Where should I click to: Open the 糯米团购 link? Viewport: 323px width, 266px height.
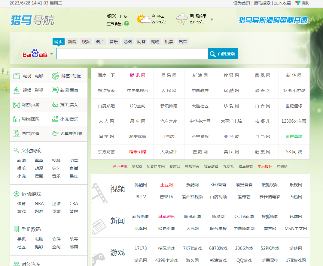click(x=137, y=152)
